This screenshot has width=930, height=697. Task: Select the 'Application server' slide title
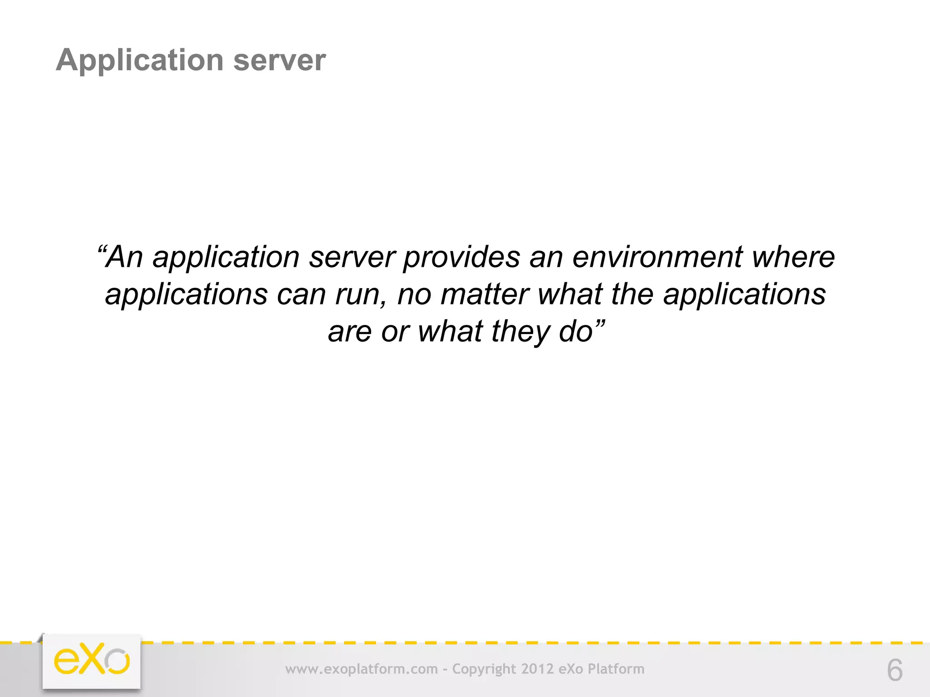191,61
